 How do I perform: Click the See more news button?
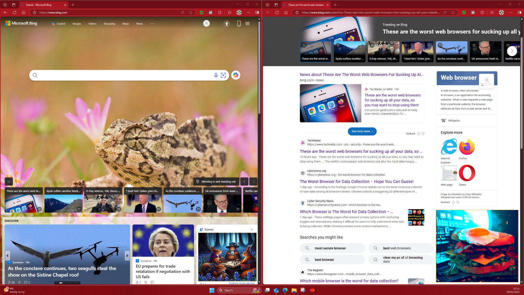(x=362, y=131)
